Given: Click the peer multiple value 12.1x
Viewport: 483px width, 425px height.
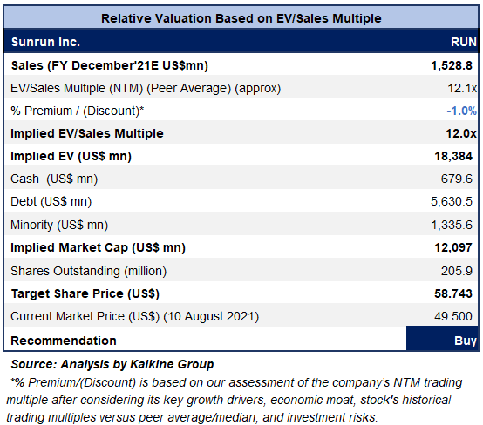Looking at the screenshot, I should click(x=462, y=88).
